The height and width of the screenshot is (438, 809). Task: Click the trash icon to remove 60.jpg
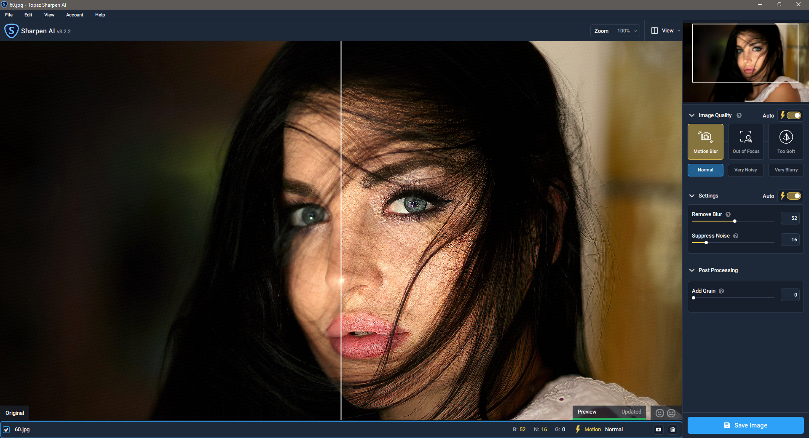[x=672, y=430]
